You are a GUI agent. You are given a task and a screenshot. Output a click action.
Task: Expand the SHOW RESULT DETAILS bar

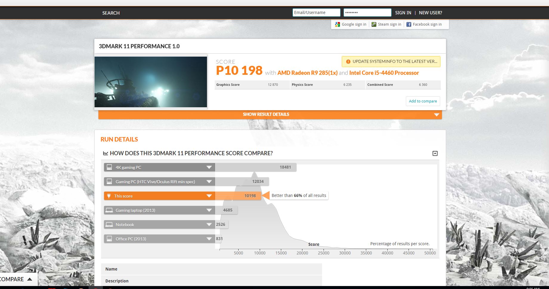pos(270,115)
